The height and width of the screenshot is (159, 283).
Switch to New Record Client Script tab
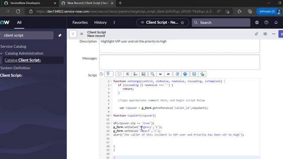click(x=88, y=3)
